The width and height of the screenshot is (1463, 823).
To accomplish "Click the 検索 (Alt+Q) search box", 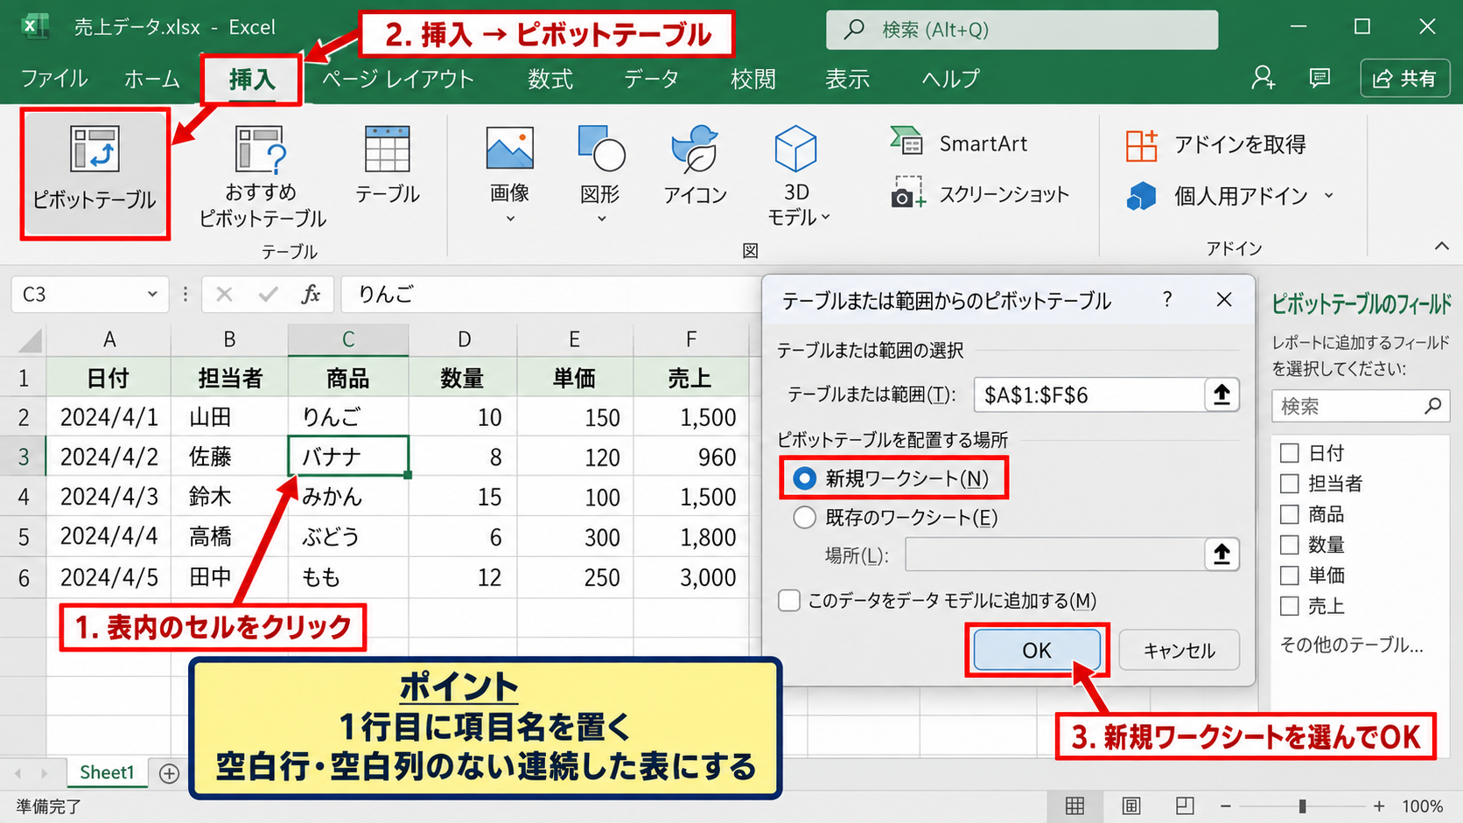I will [1022, 30].
